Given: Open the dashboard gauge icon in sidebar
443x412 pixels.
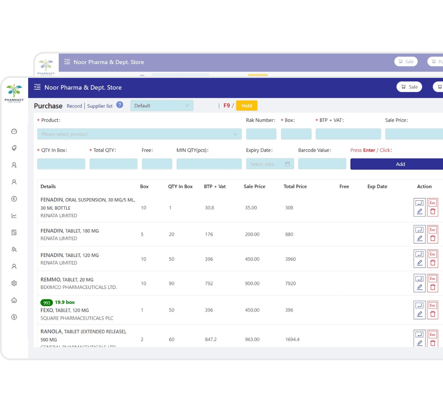Looking at the screenshot, I should [x=14, y=131].
